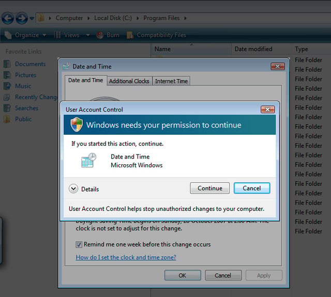331x297 pixels.
Task: Open Views dropdown arrow
Action: (88, 35)
